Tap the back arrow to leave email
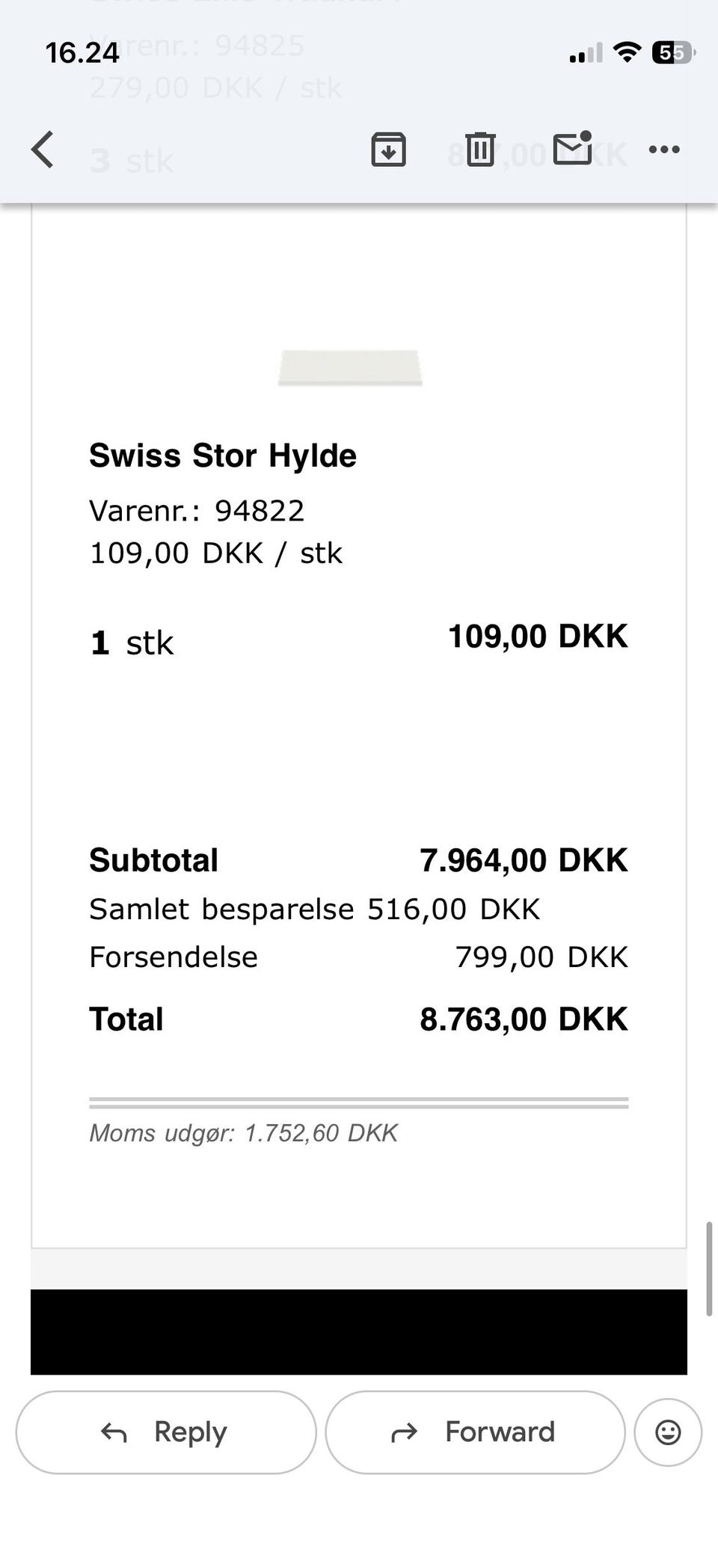Image resolution: width=718 pixels, height=1555 pixels. [x=43, y=150]
